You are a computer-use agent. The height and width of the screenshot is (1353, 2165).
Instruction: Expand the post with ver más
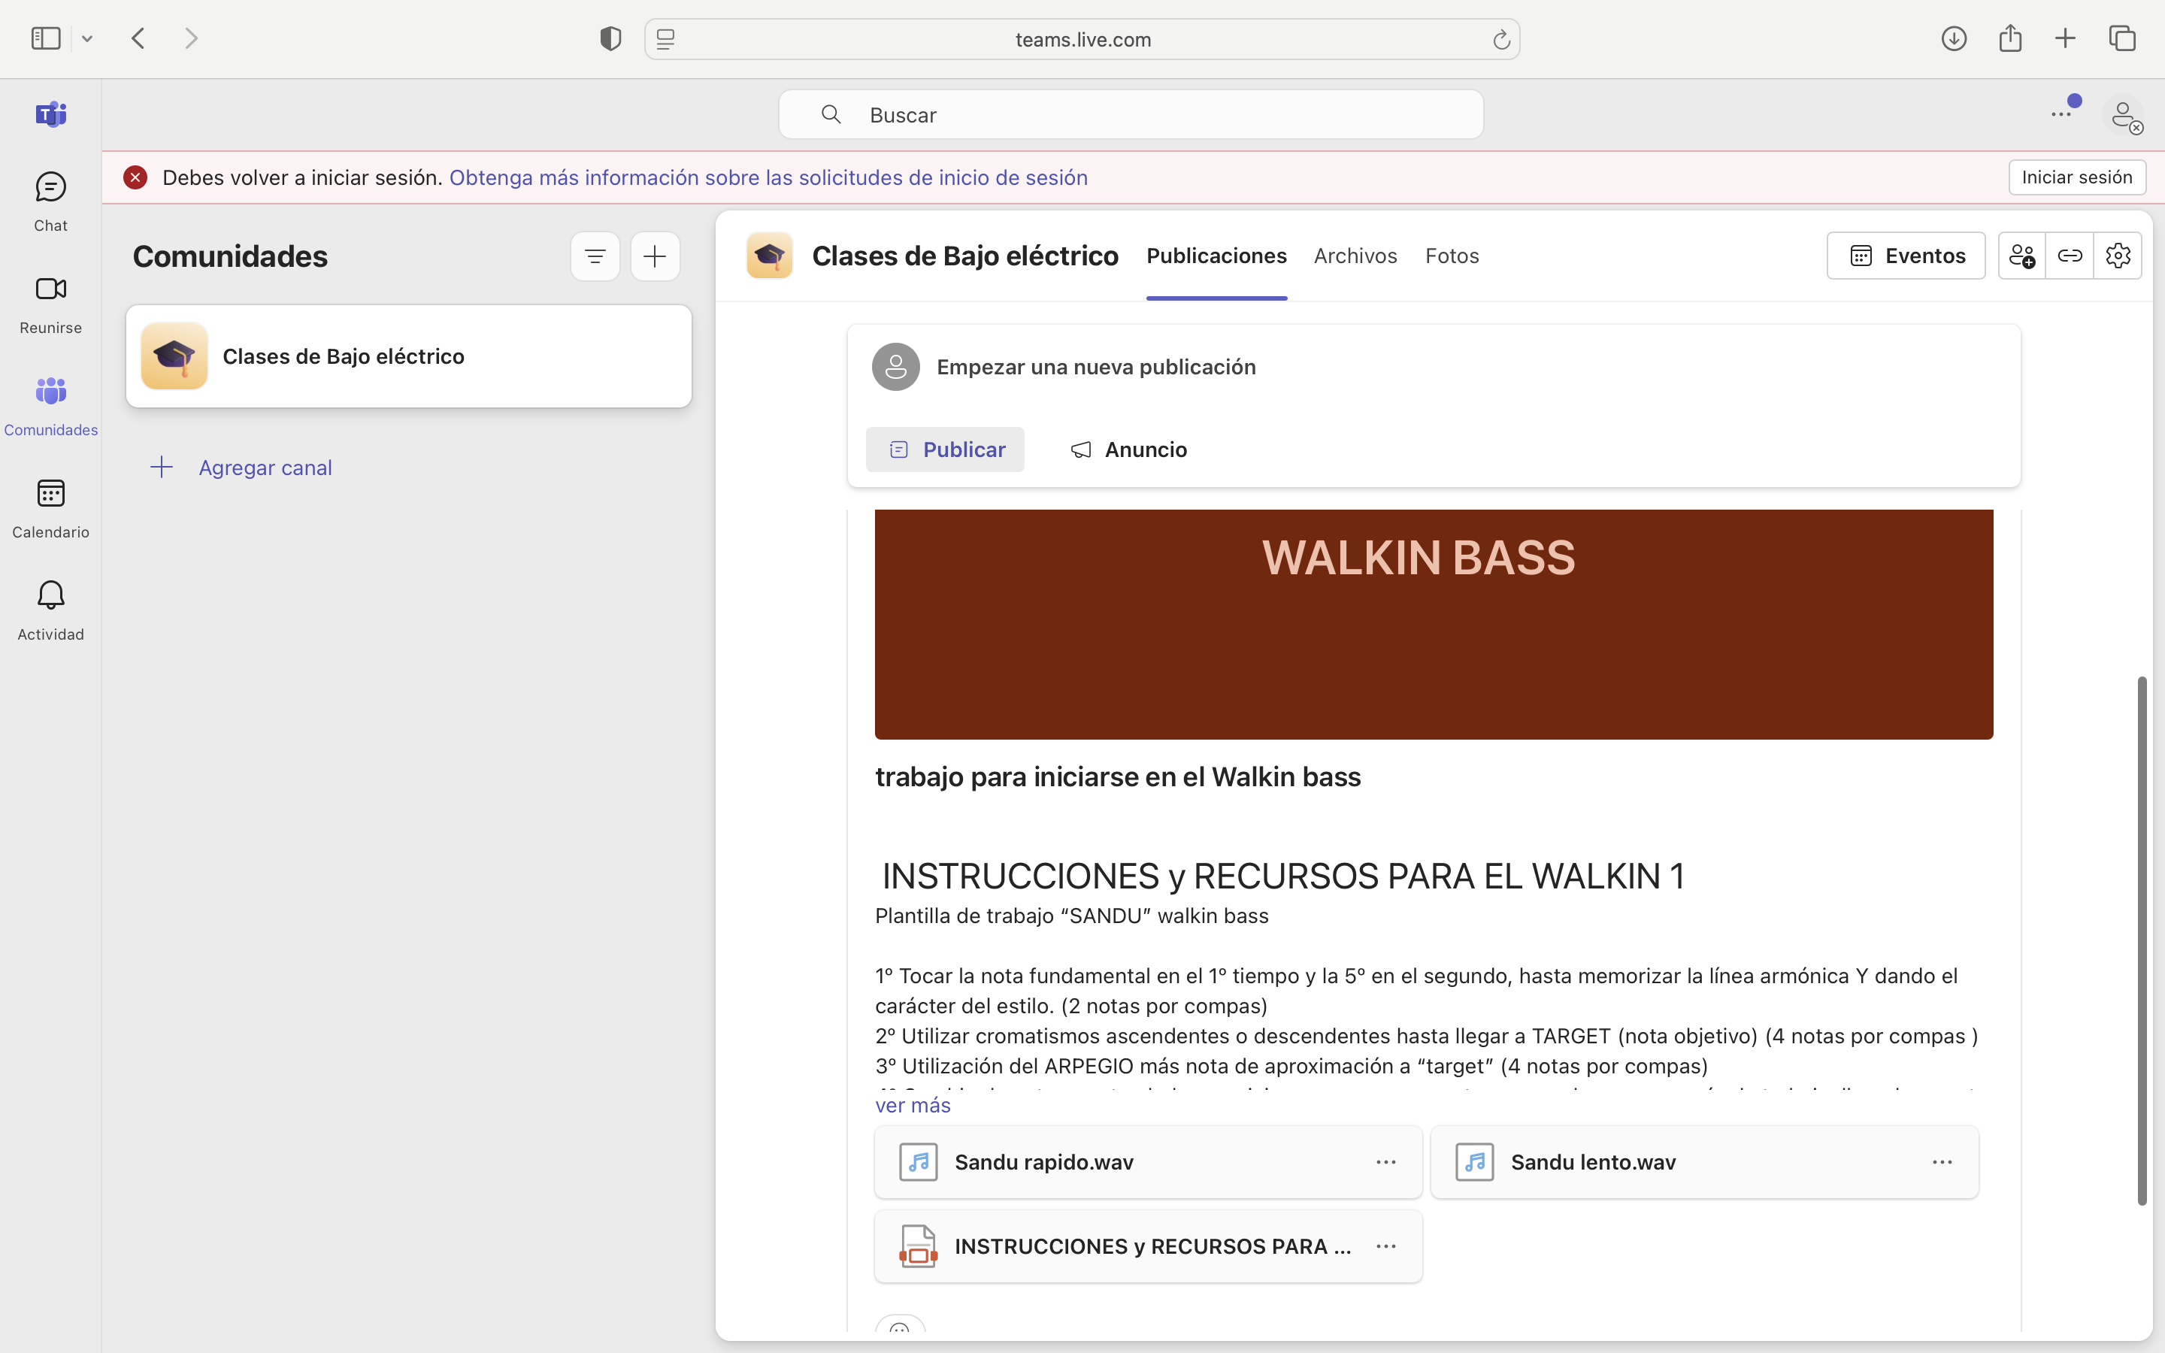click(x=912, y=1105)
